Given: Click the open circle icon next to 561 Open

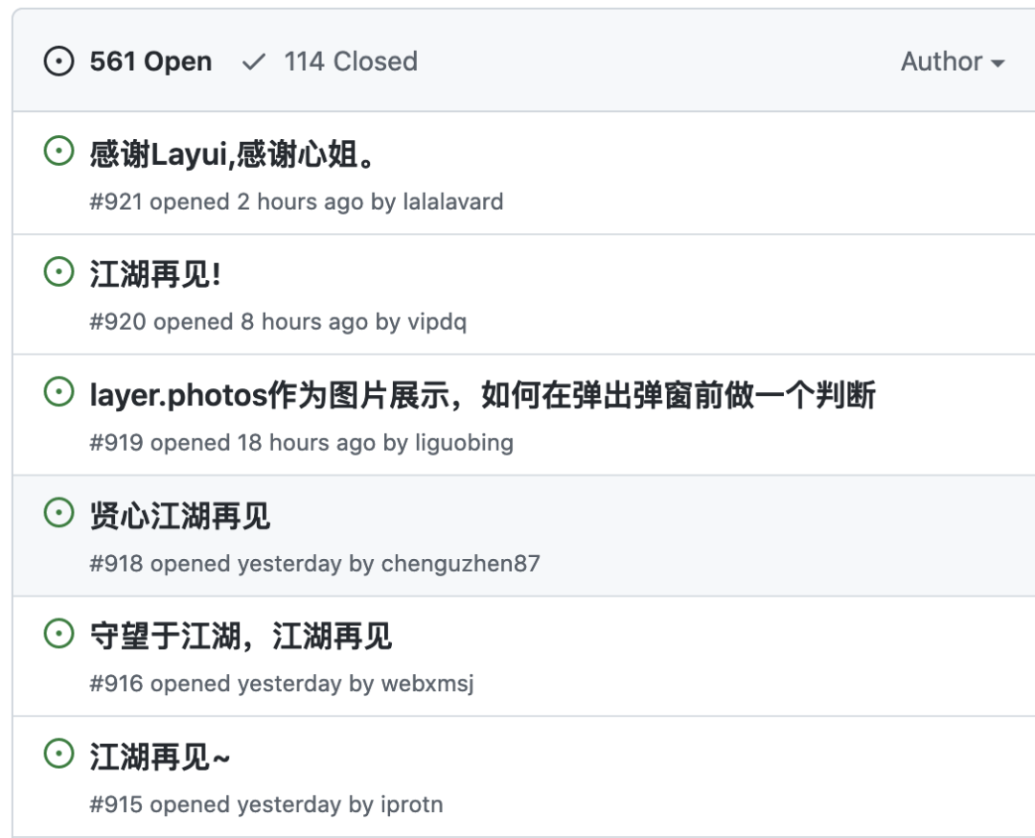Looking at the screenshot, I should pyautogui.click(x=59, y=62).
